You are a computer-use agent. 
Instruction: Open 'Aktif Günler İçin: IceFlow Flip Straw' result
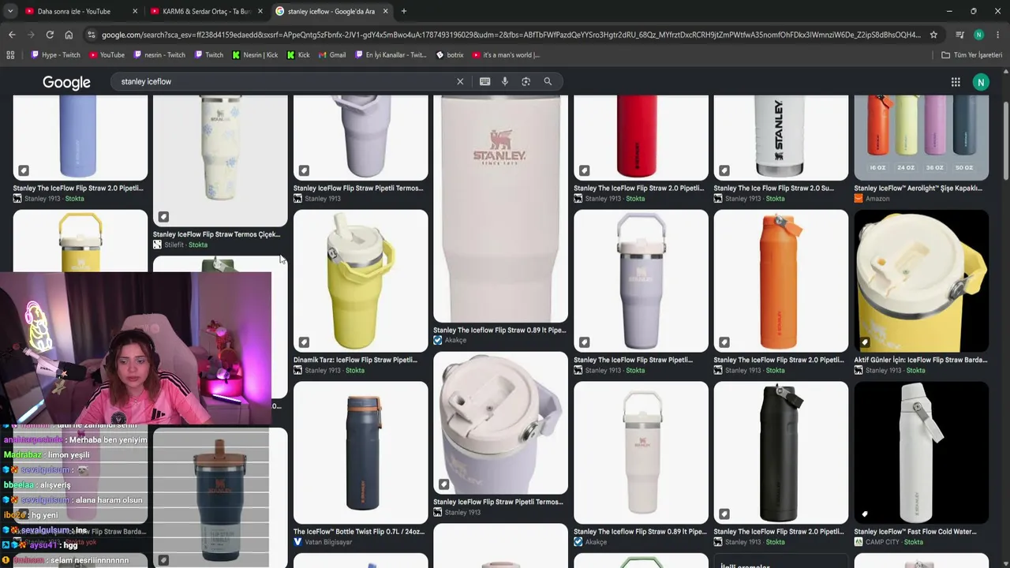(920, 360)
